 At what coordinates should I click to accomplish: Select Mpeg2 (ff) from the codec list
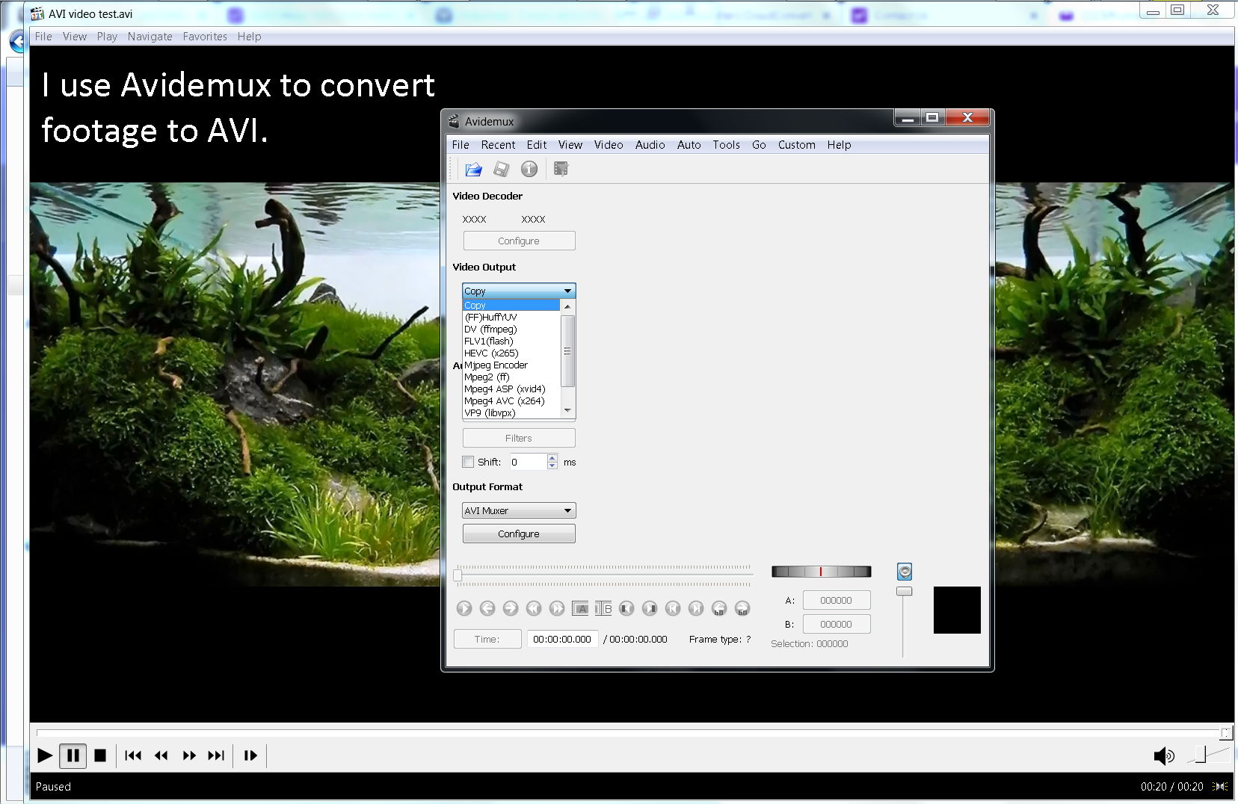511,377
